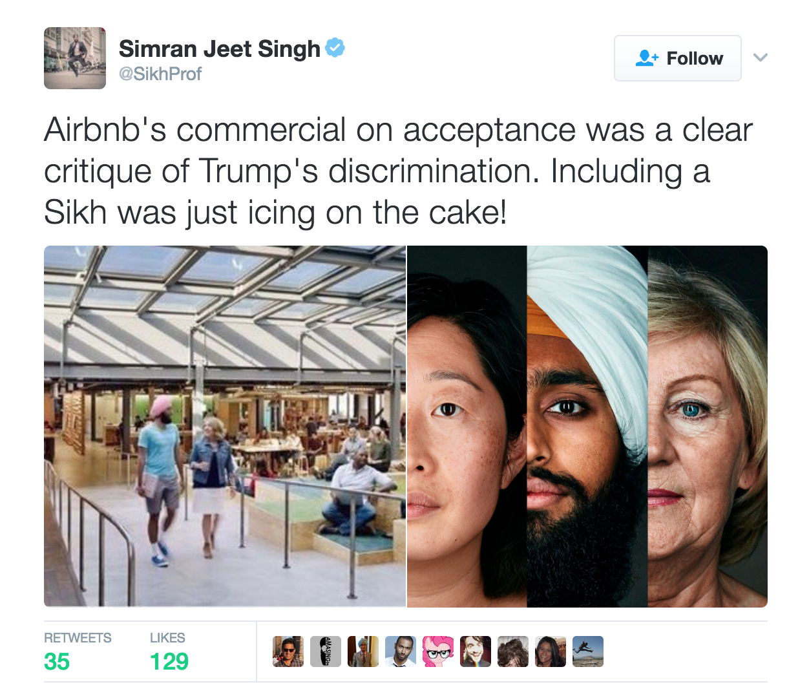Click the tweet text about Airbnb's commercial

(398, 171)
